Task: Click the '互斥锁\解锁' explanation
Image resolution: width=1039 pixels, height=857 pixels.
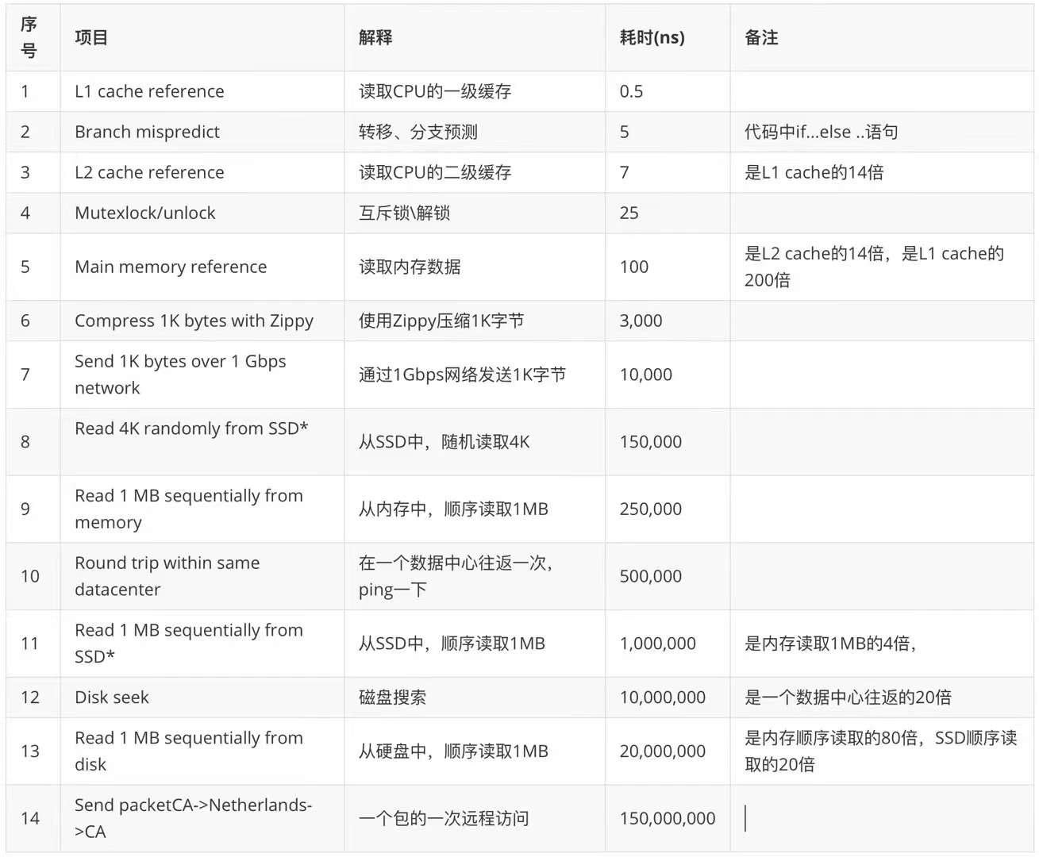Action: 404,213
